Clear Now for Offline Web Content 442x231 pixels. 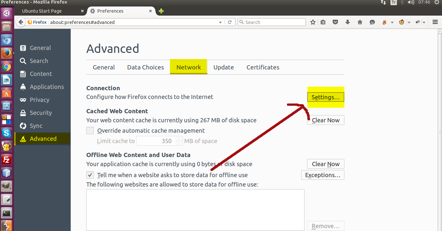point(326,164)
